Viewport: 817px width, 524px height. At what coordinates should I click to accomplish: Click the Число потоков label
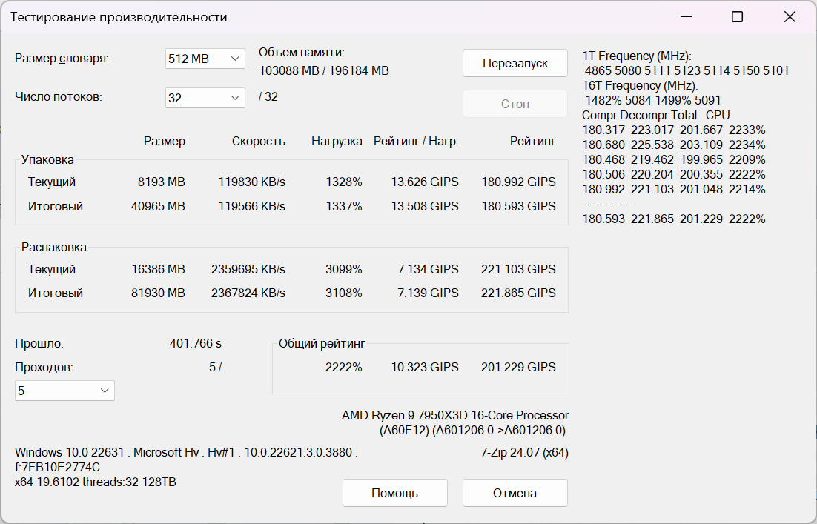coord(59,96)
